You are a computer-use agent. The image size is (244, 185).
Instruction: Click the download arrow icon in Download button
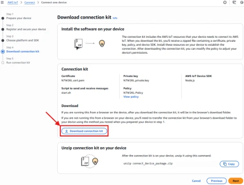point(67,131)
